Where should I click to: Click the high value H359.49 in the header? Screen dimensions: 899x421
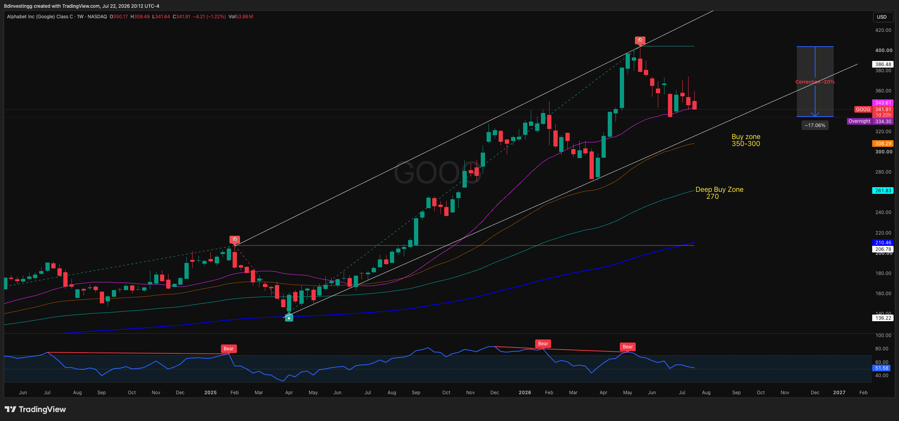(140, 17)
